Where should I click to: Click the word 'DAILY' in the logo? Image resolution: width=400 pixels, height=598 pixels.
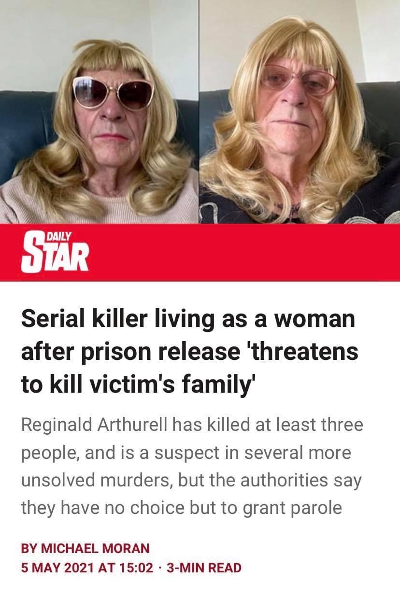pyautogui.click(x=60, y=235)
